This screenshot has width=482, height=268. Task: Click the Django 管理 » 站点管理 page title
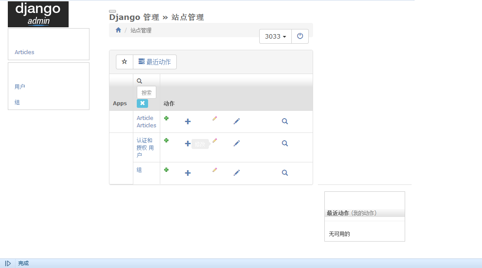pyautogui.click(x=156, y=17)
